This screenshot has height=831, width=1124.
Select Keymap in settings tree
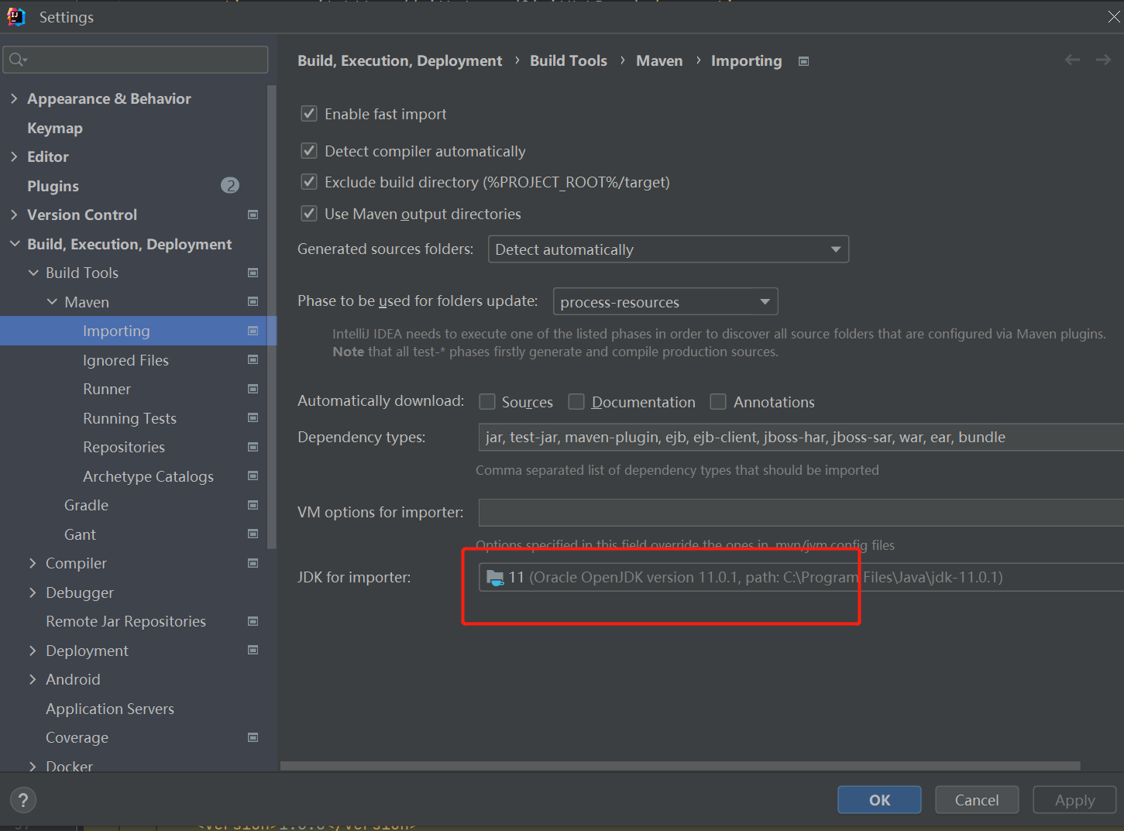[55, 128]
